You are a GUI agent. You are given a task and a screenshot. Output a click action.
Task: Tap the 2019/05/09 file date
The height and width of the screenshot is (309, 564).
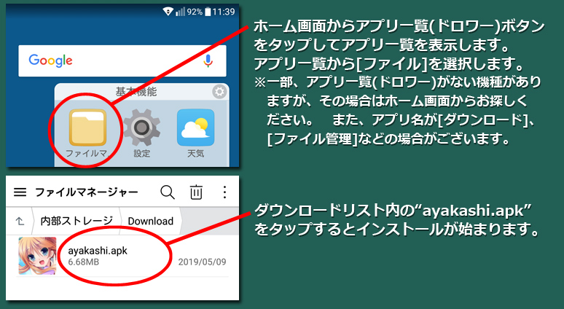(x=202, y=262)
